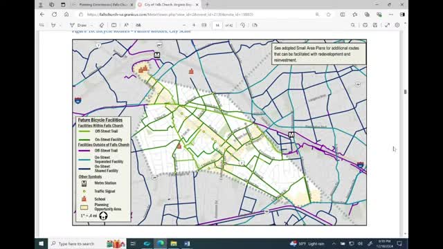Add a text box to PDF
This screenshot has width=443, height=249.
tap(114, 25)
